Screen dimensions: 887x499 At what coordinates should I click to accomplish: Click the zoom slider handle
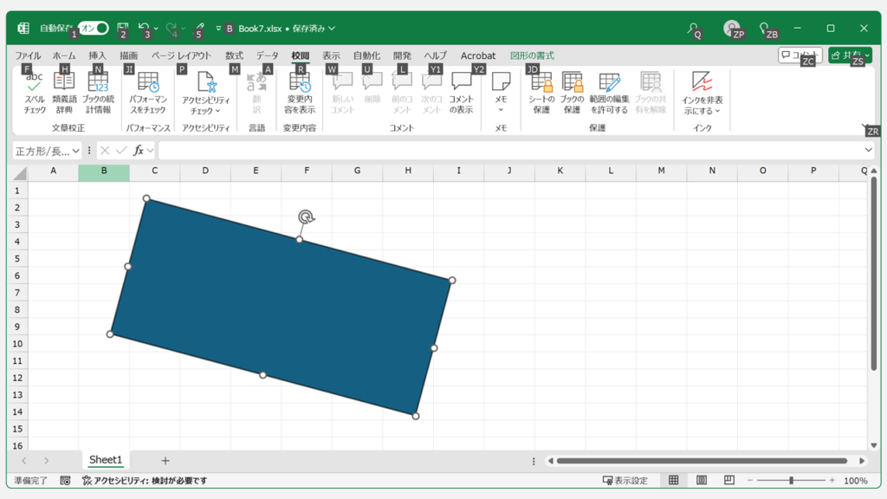coord(792,480)
